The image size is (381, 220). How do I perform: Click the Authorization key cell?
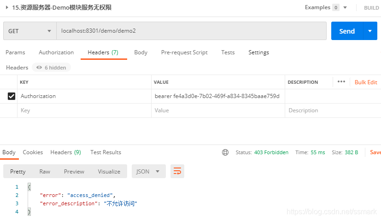tap(84, 96)
